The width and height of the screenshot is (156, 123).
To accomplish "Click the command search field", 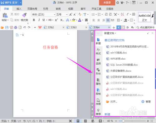I will (146, 27).
